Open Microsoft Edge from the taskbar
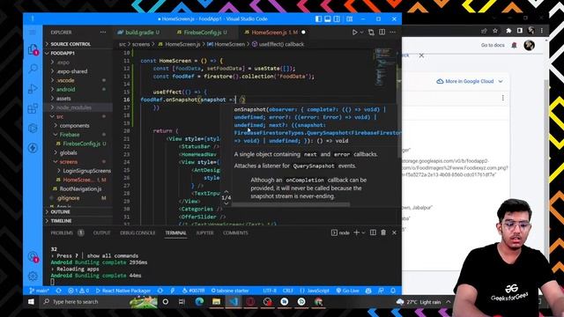564x317 pixels. point(199,302)
